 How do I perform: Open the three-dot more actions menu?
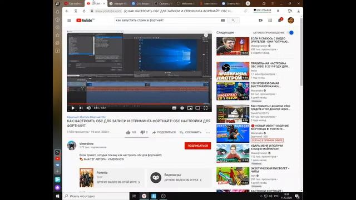[208, 132]
